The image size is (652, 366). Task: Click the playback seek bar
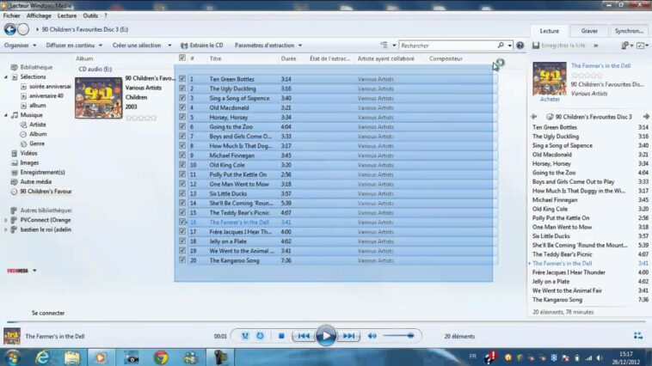tap(326, 321)
